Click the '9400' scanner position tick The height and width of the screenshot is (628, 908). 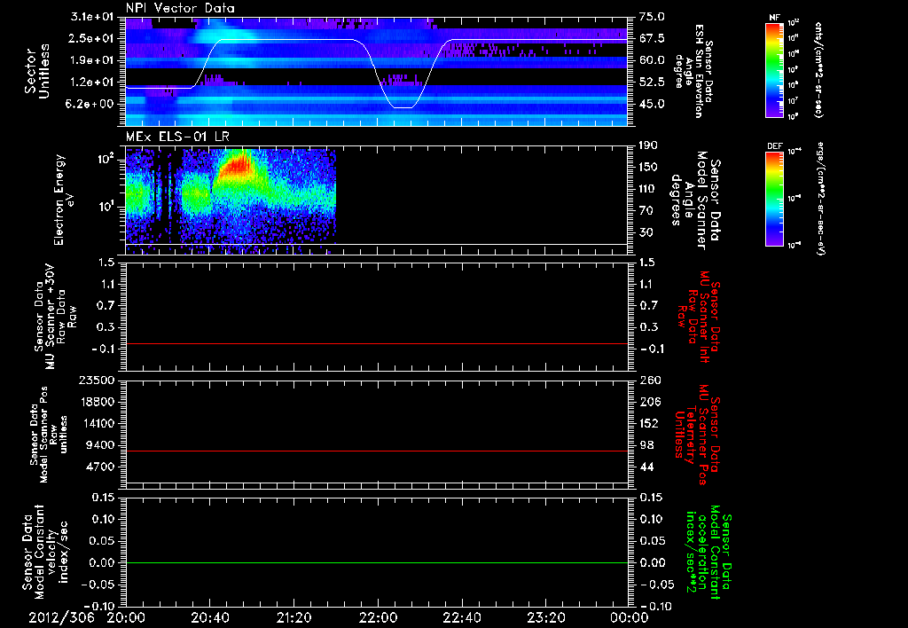(x=102, y=445)
